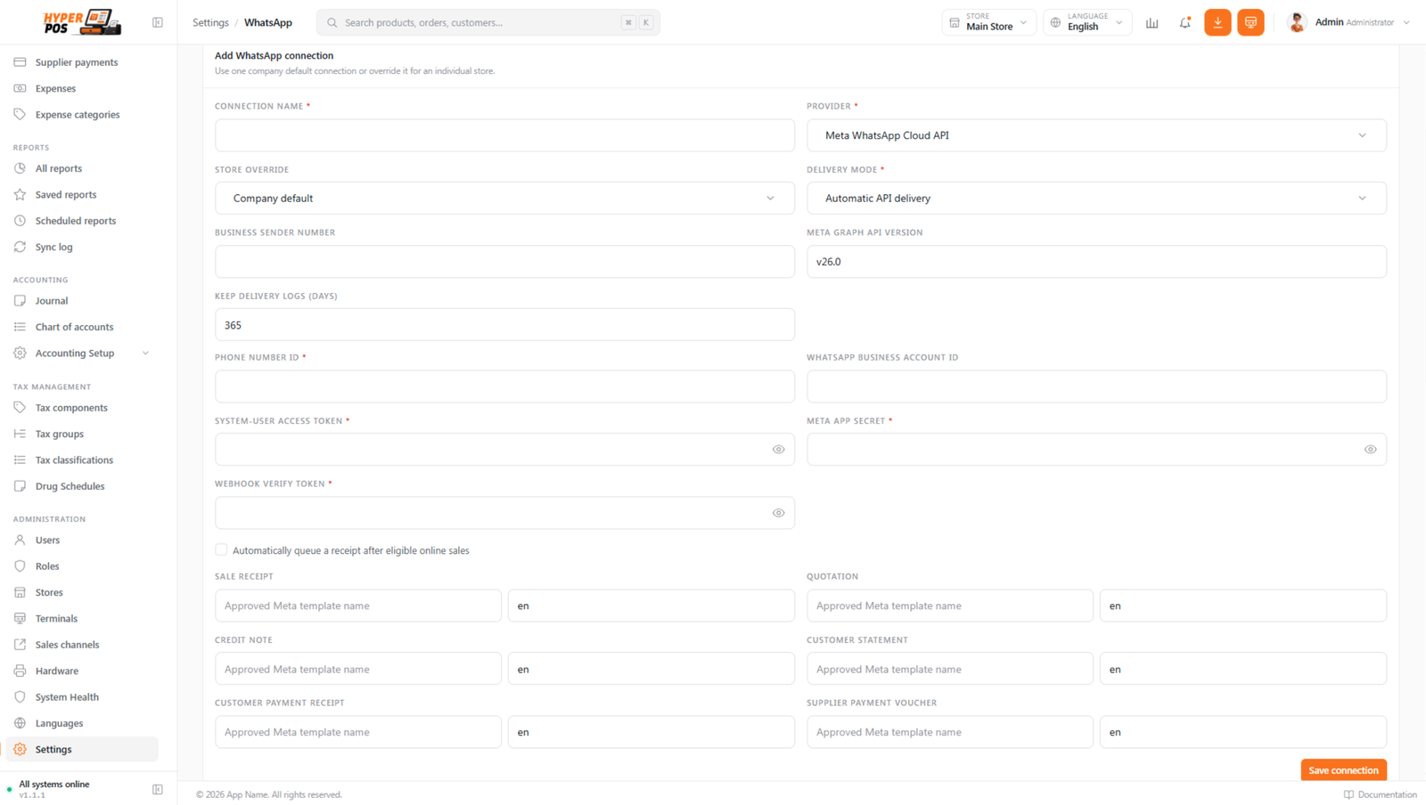
Task: Click the HyperPOS logo
Action: [82, 22]
